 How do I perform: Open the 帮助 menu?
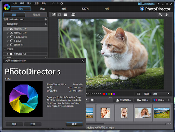pos(44,3)
